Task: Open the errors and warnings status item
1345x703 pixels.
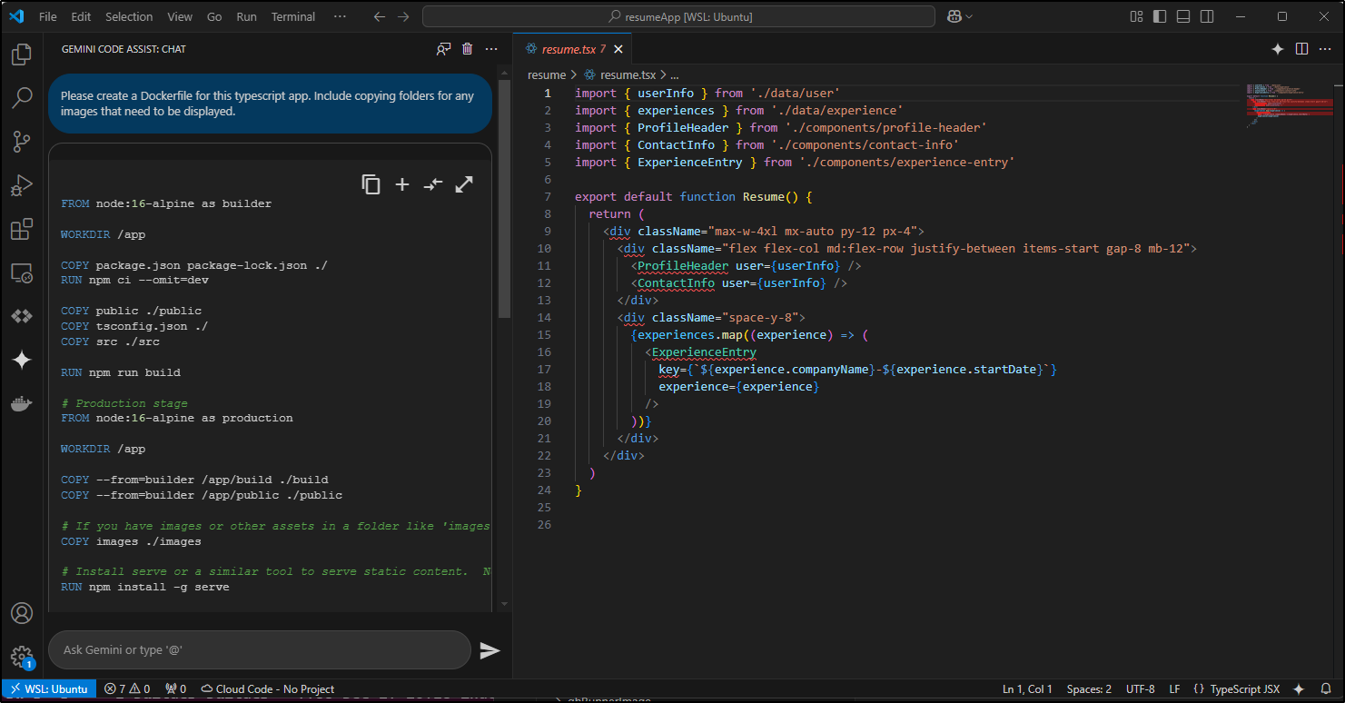Action: tap(127, 688)
